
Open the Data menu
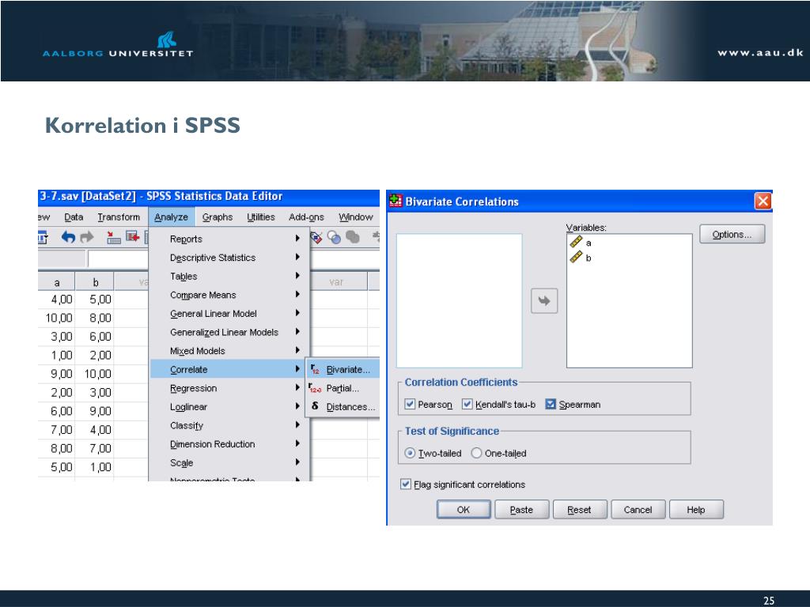click(x=74, y=217)
